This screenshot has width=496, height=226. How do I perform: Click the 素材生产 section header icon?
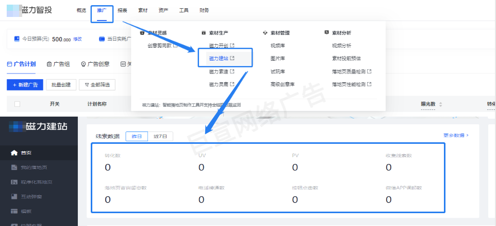pos(204,33)
